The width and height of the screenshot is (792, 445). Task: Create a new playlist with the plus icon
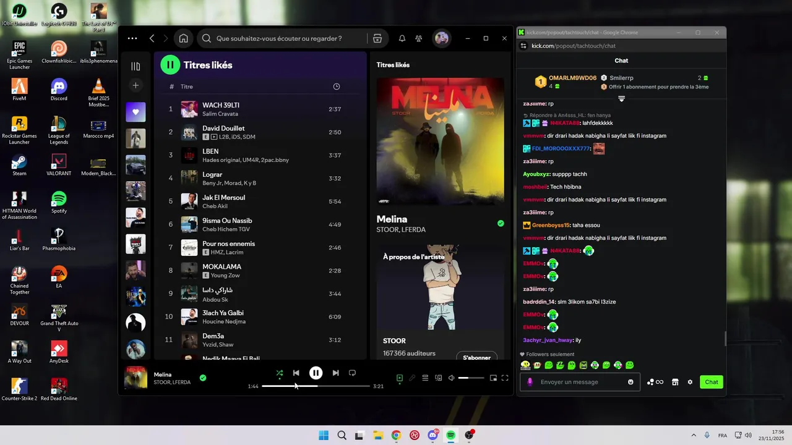136,85
